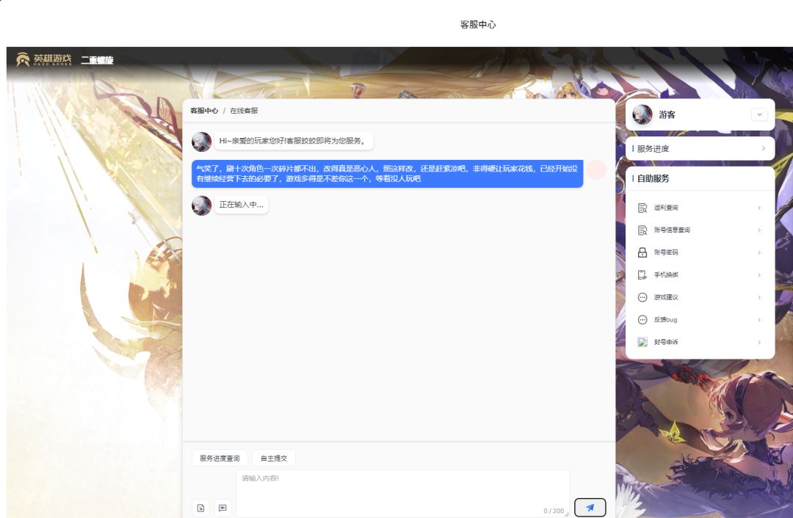Click agent avatar next to 正在输入中

click(x=201, y=205)
